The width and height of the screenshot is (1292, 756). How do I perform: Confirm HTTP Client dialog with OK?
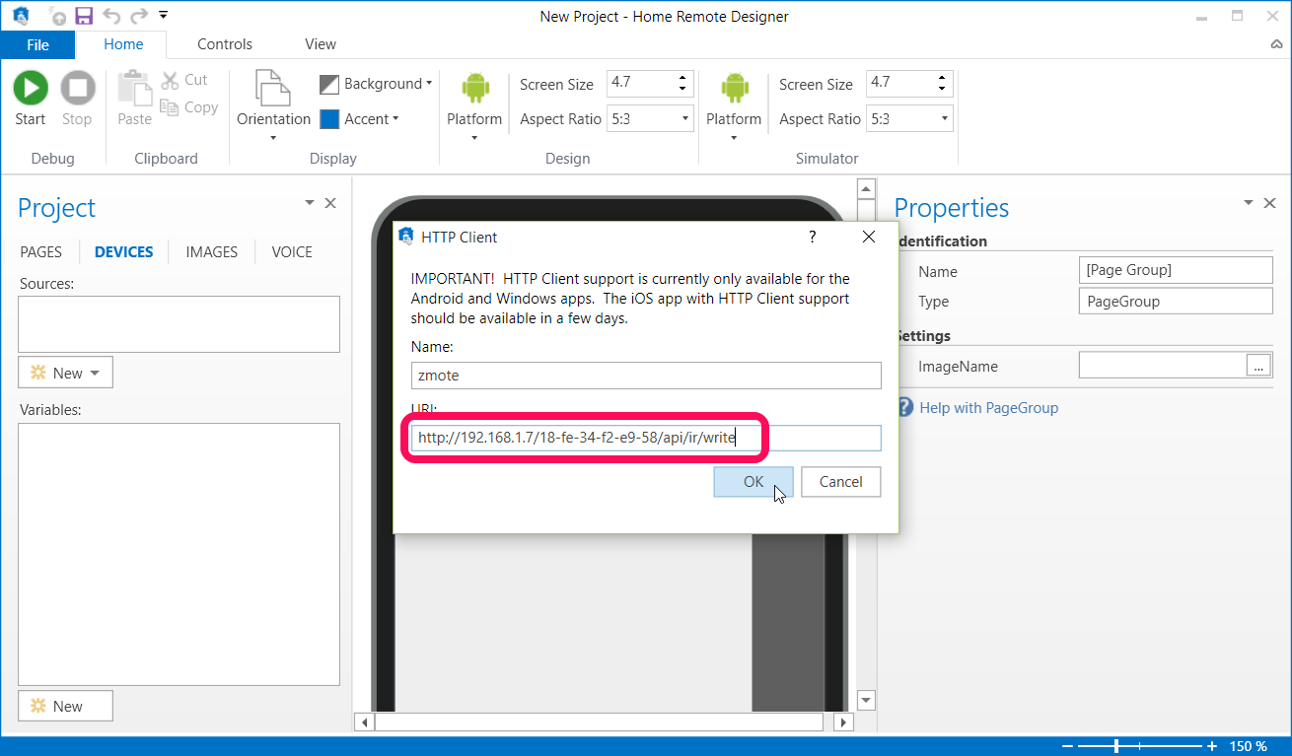point(754,482)
